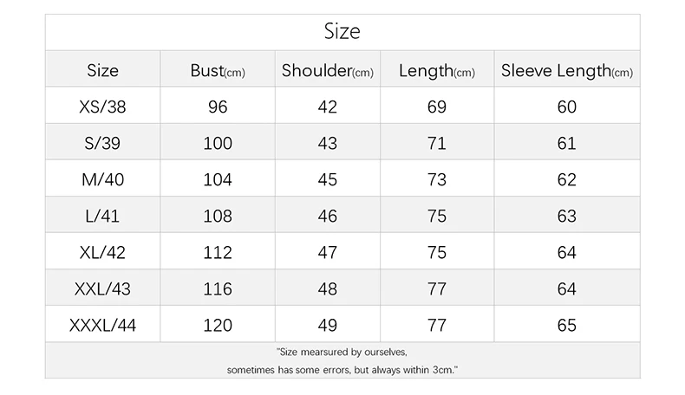Click the L/41 size row label

102,216
